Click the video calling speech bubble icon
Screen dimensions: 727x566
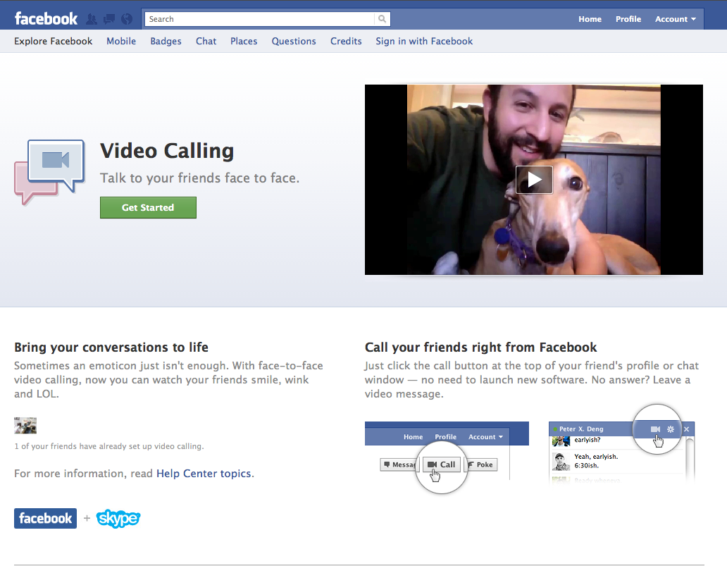[49, 172]
